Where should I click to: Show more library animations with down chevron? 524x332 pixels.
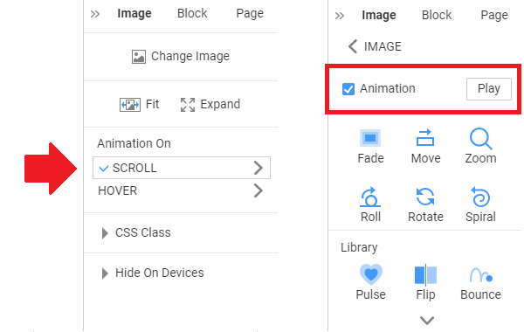427,321
